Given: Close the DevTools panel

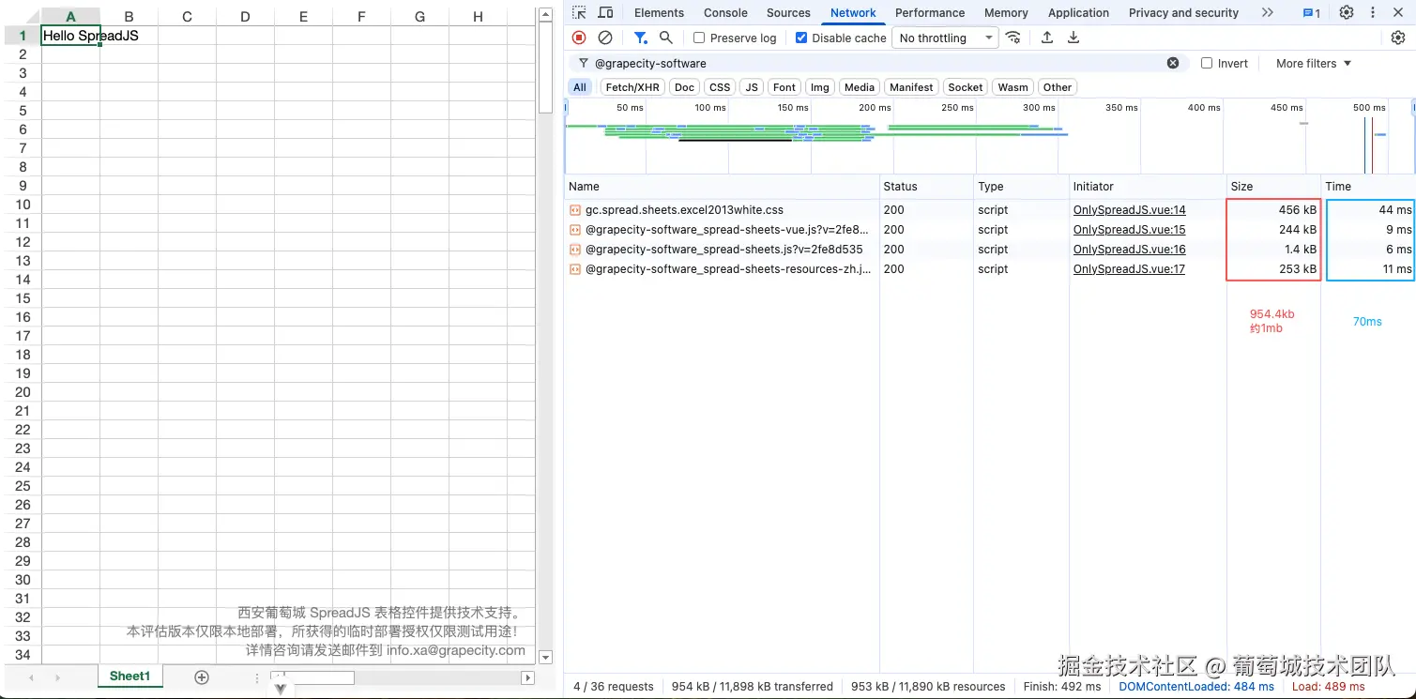Looking at the screenshot, I should tap(1399, 12).
